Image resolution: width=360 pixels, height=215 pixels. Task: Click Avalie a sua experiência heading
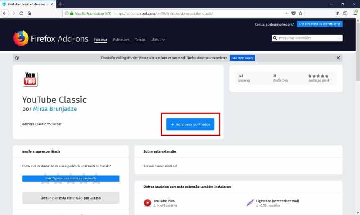tap(41, 151)
